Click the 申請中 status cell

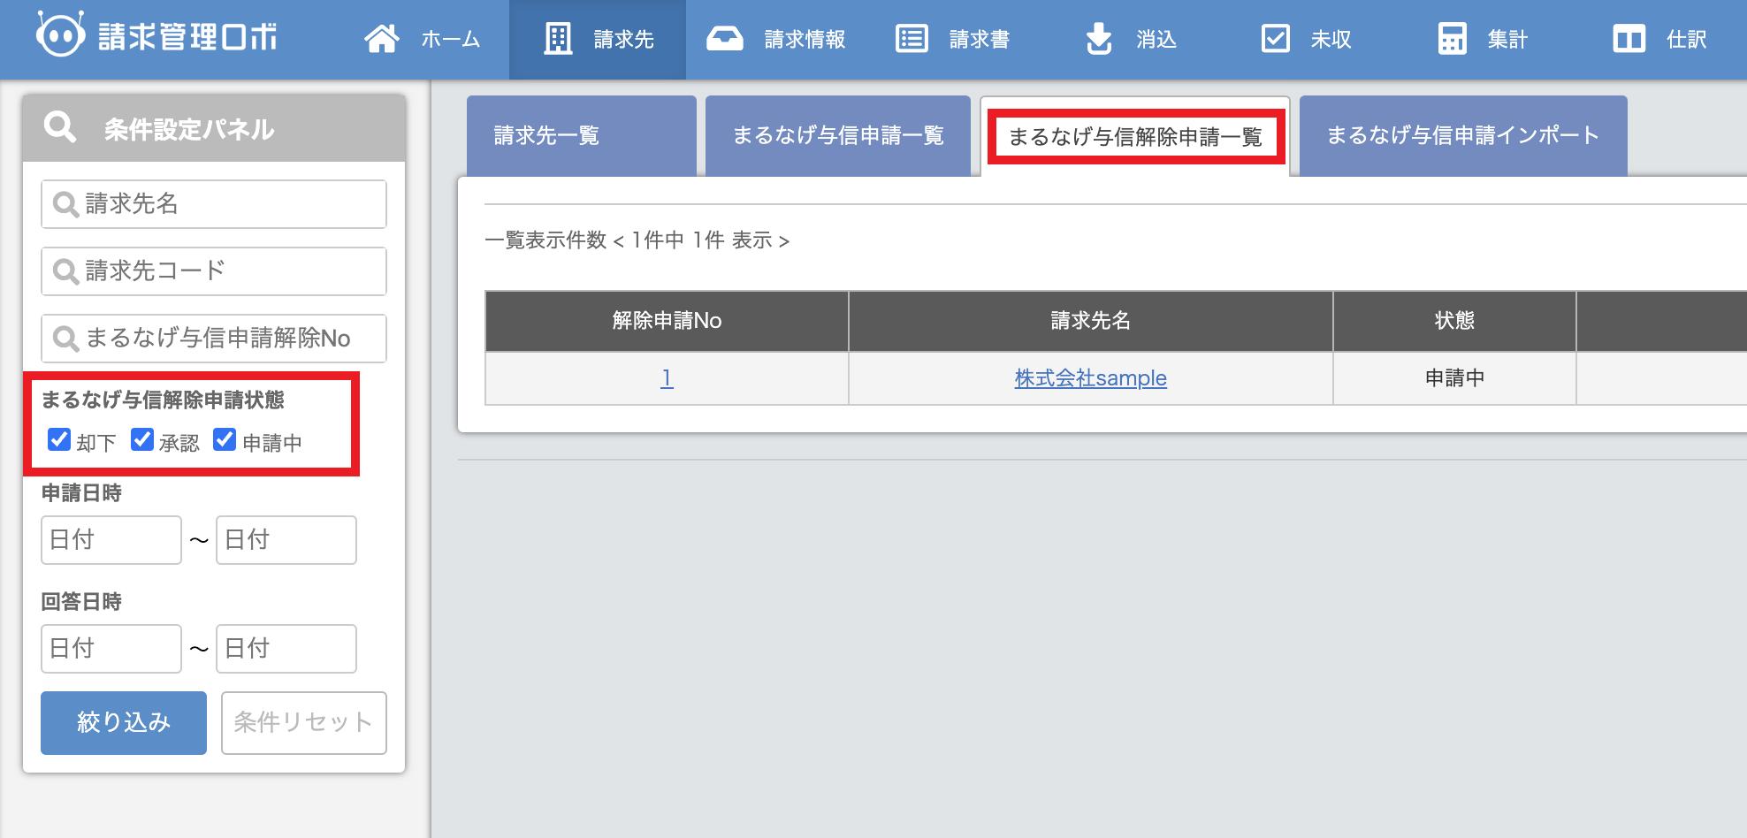[1454, 378]
